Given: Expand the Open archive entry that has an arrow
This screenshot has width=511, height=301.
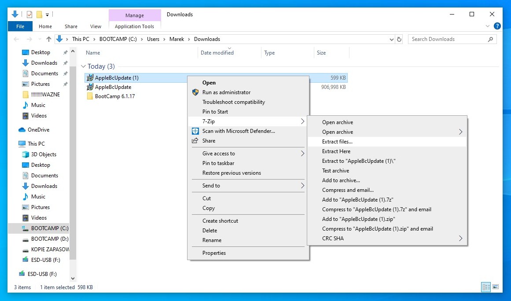Looking at the screenshot, I should pos(387,132).
